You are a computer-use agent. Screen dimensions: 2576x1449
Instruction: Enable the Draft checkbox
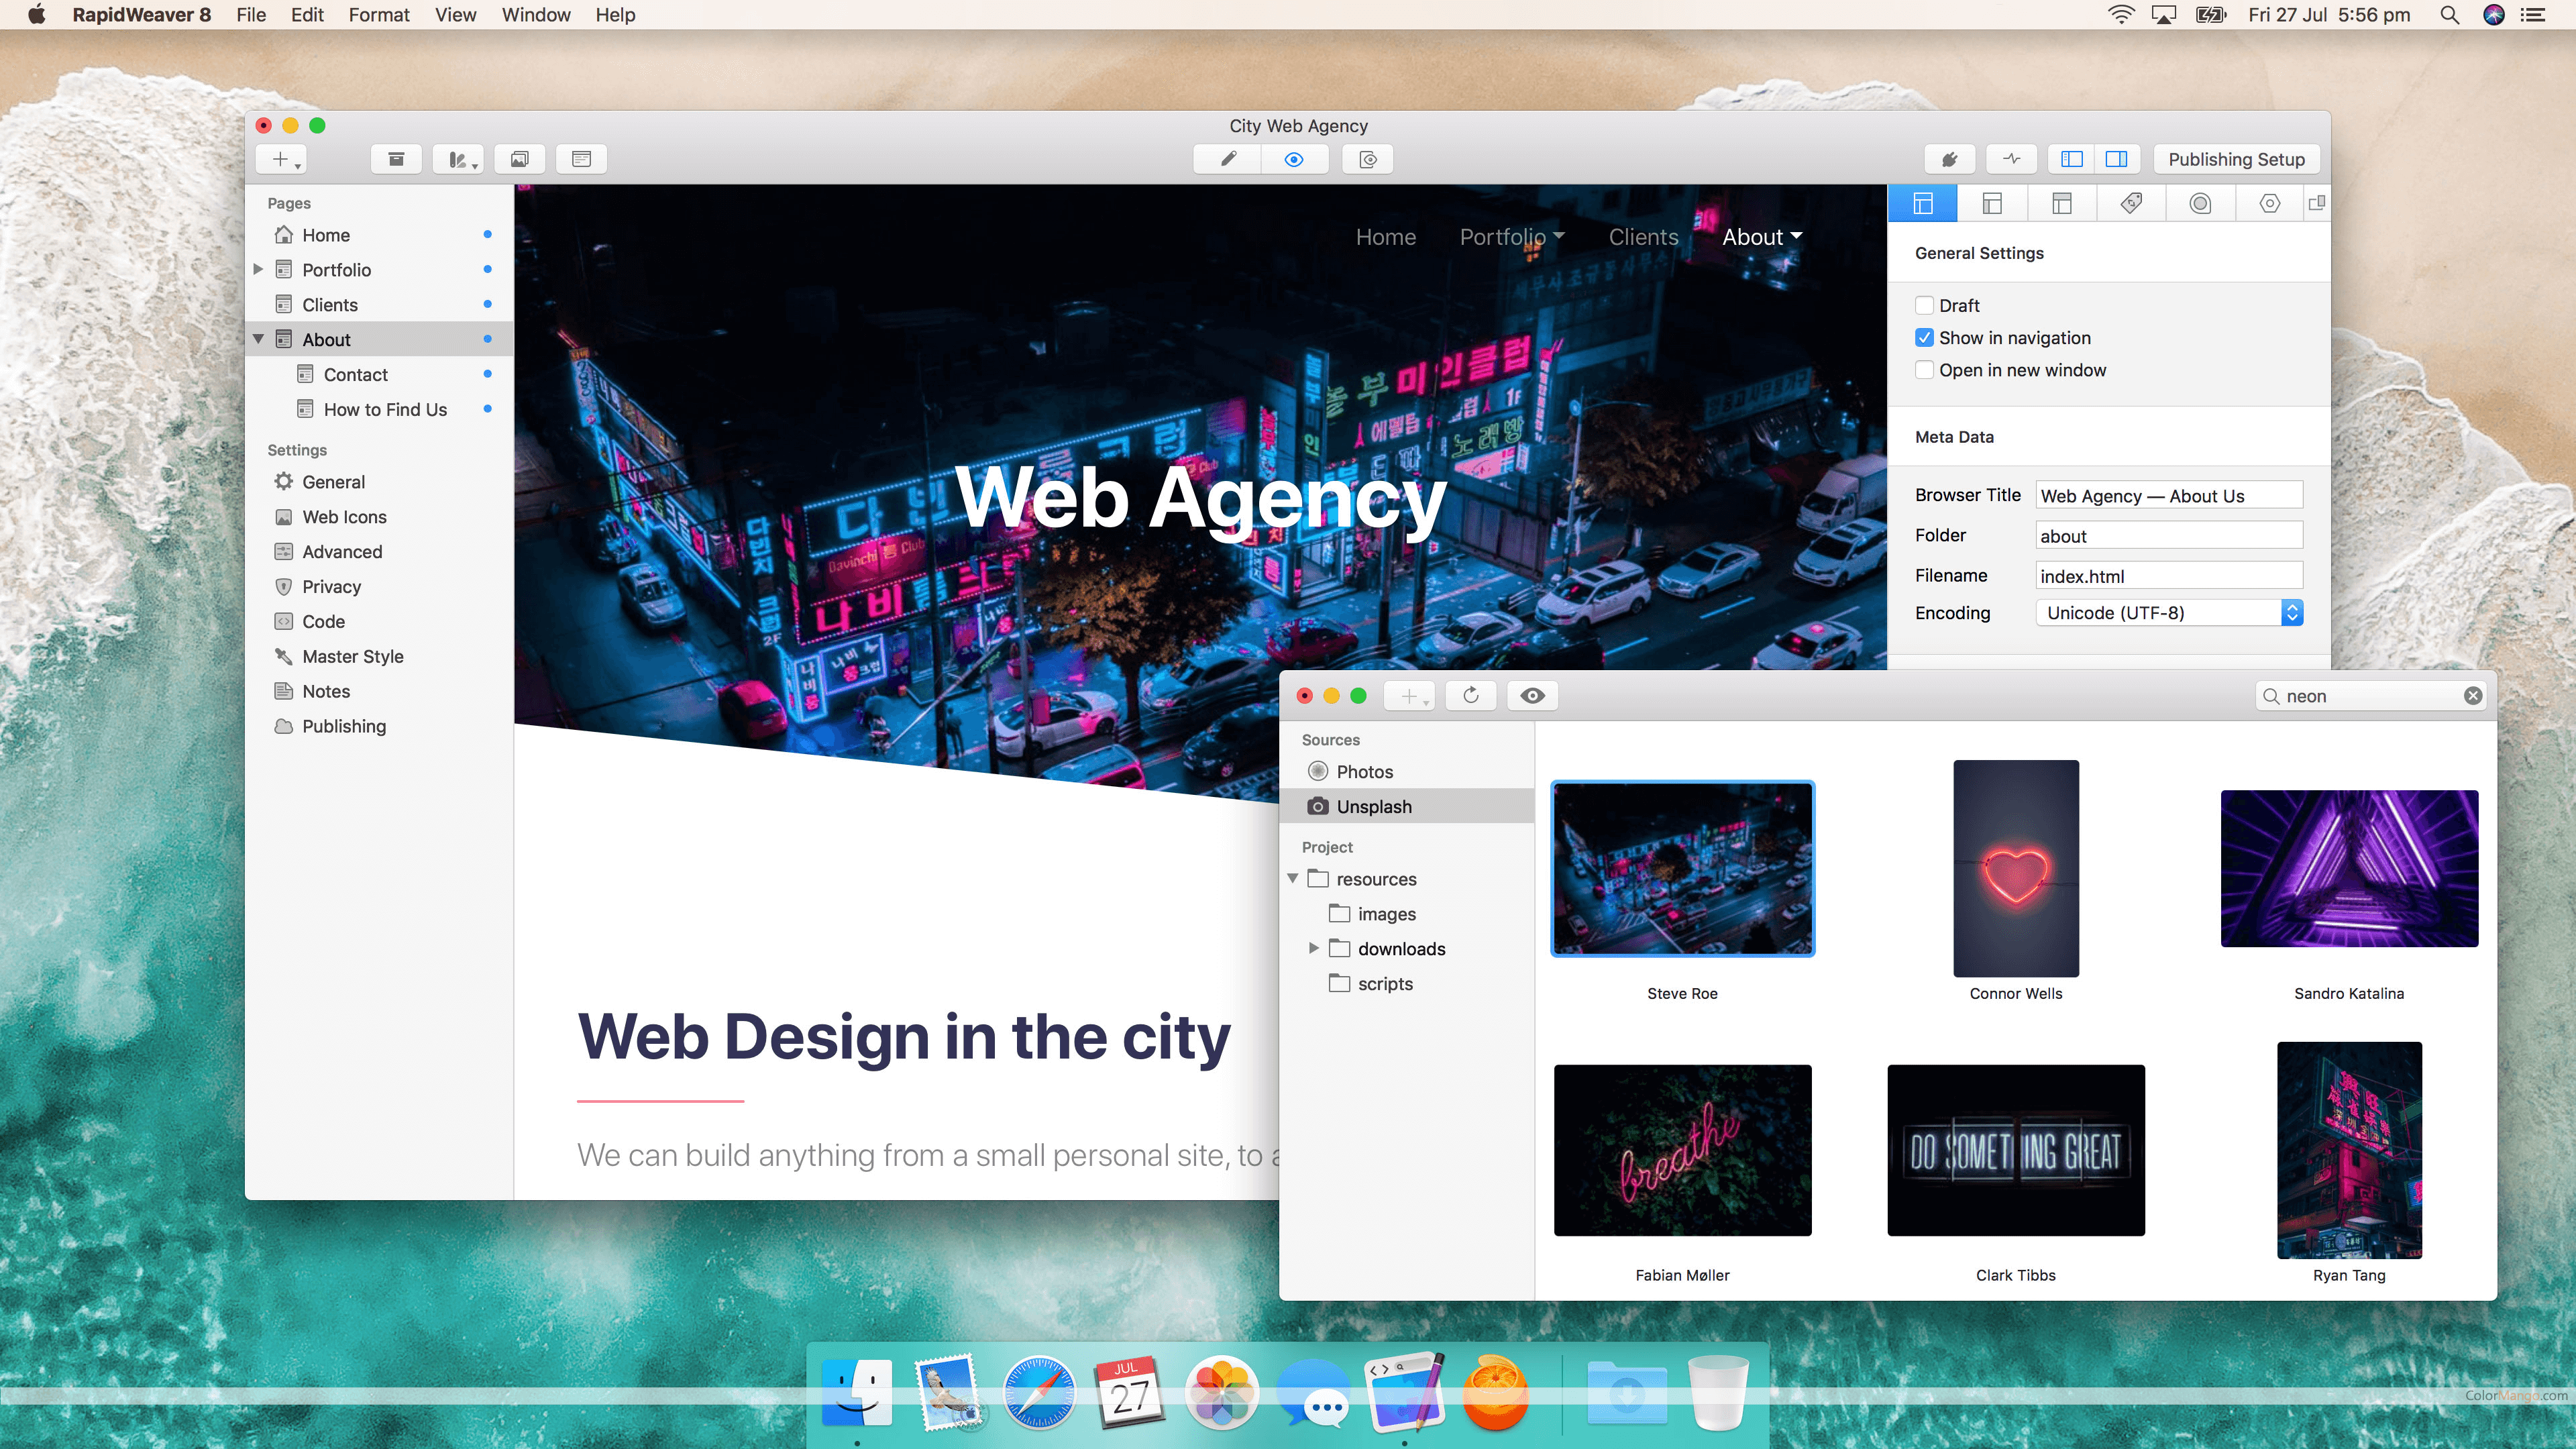click(x=1924, y=306)
